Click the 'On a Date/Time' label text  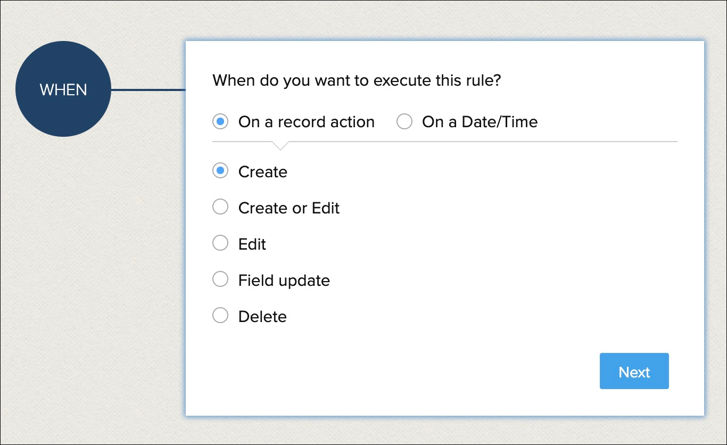pyautogui.click(x=480, y=122)
